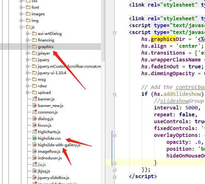Click hs.wrapperClassName in the code
This screenshot has width=205, height=184.
click(x=171, y=60)
